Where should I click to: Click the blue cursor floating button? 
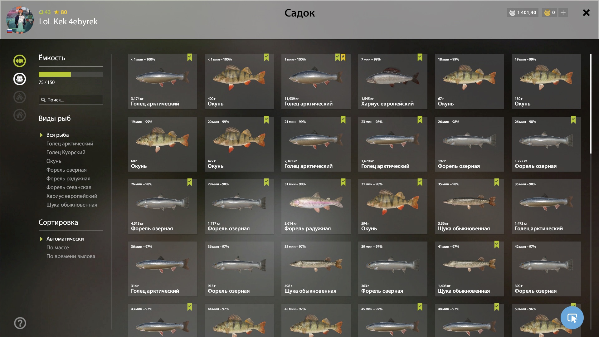click(x=572, y=318)
